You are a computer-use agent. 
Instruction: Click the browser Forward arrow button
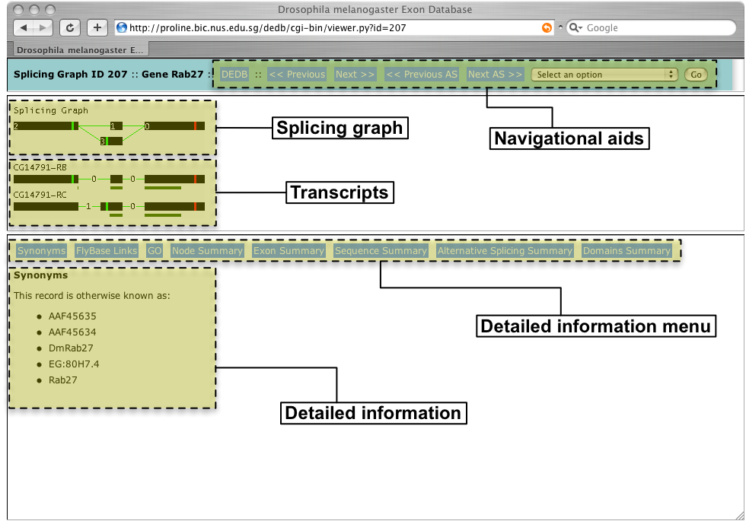43,27
